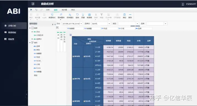
Task: Click the undo arrow icon
Action: coord(36,10)
